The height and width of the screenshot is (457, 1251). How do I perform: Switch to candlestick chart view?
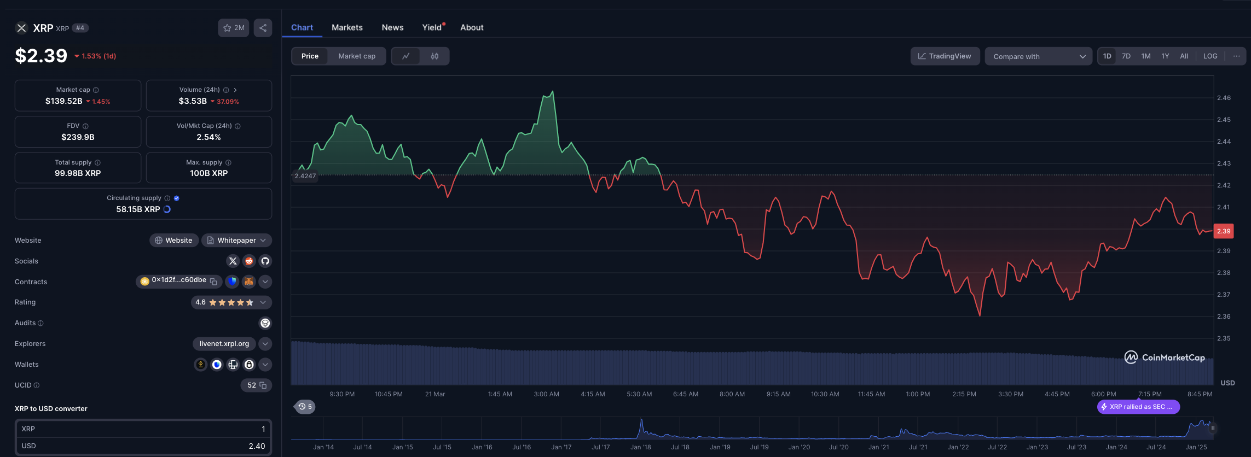435,56
